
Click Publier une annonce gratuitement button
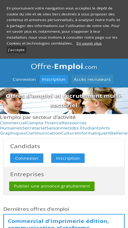52,186
